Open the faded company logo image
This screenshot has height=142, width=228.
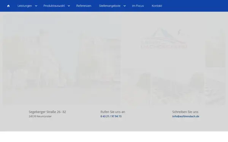pos(164,38)
